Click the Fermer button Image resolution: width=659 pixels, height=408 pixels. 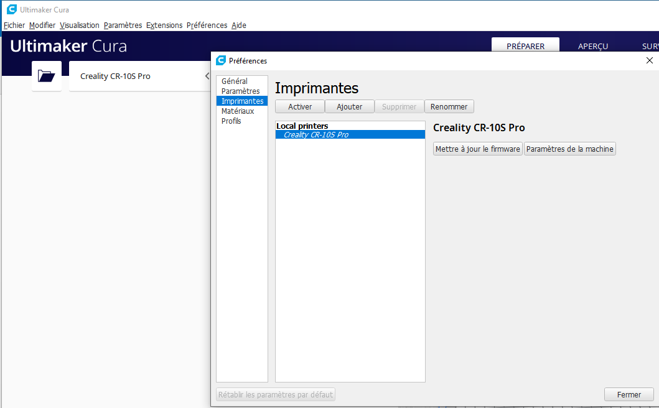[629, 394]
